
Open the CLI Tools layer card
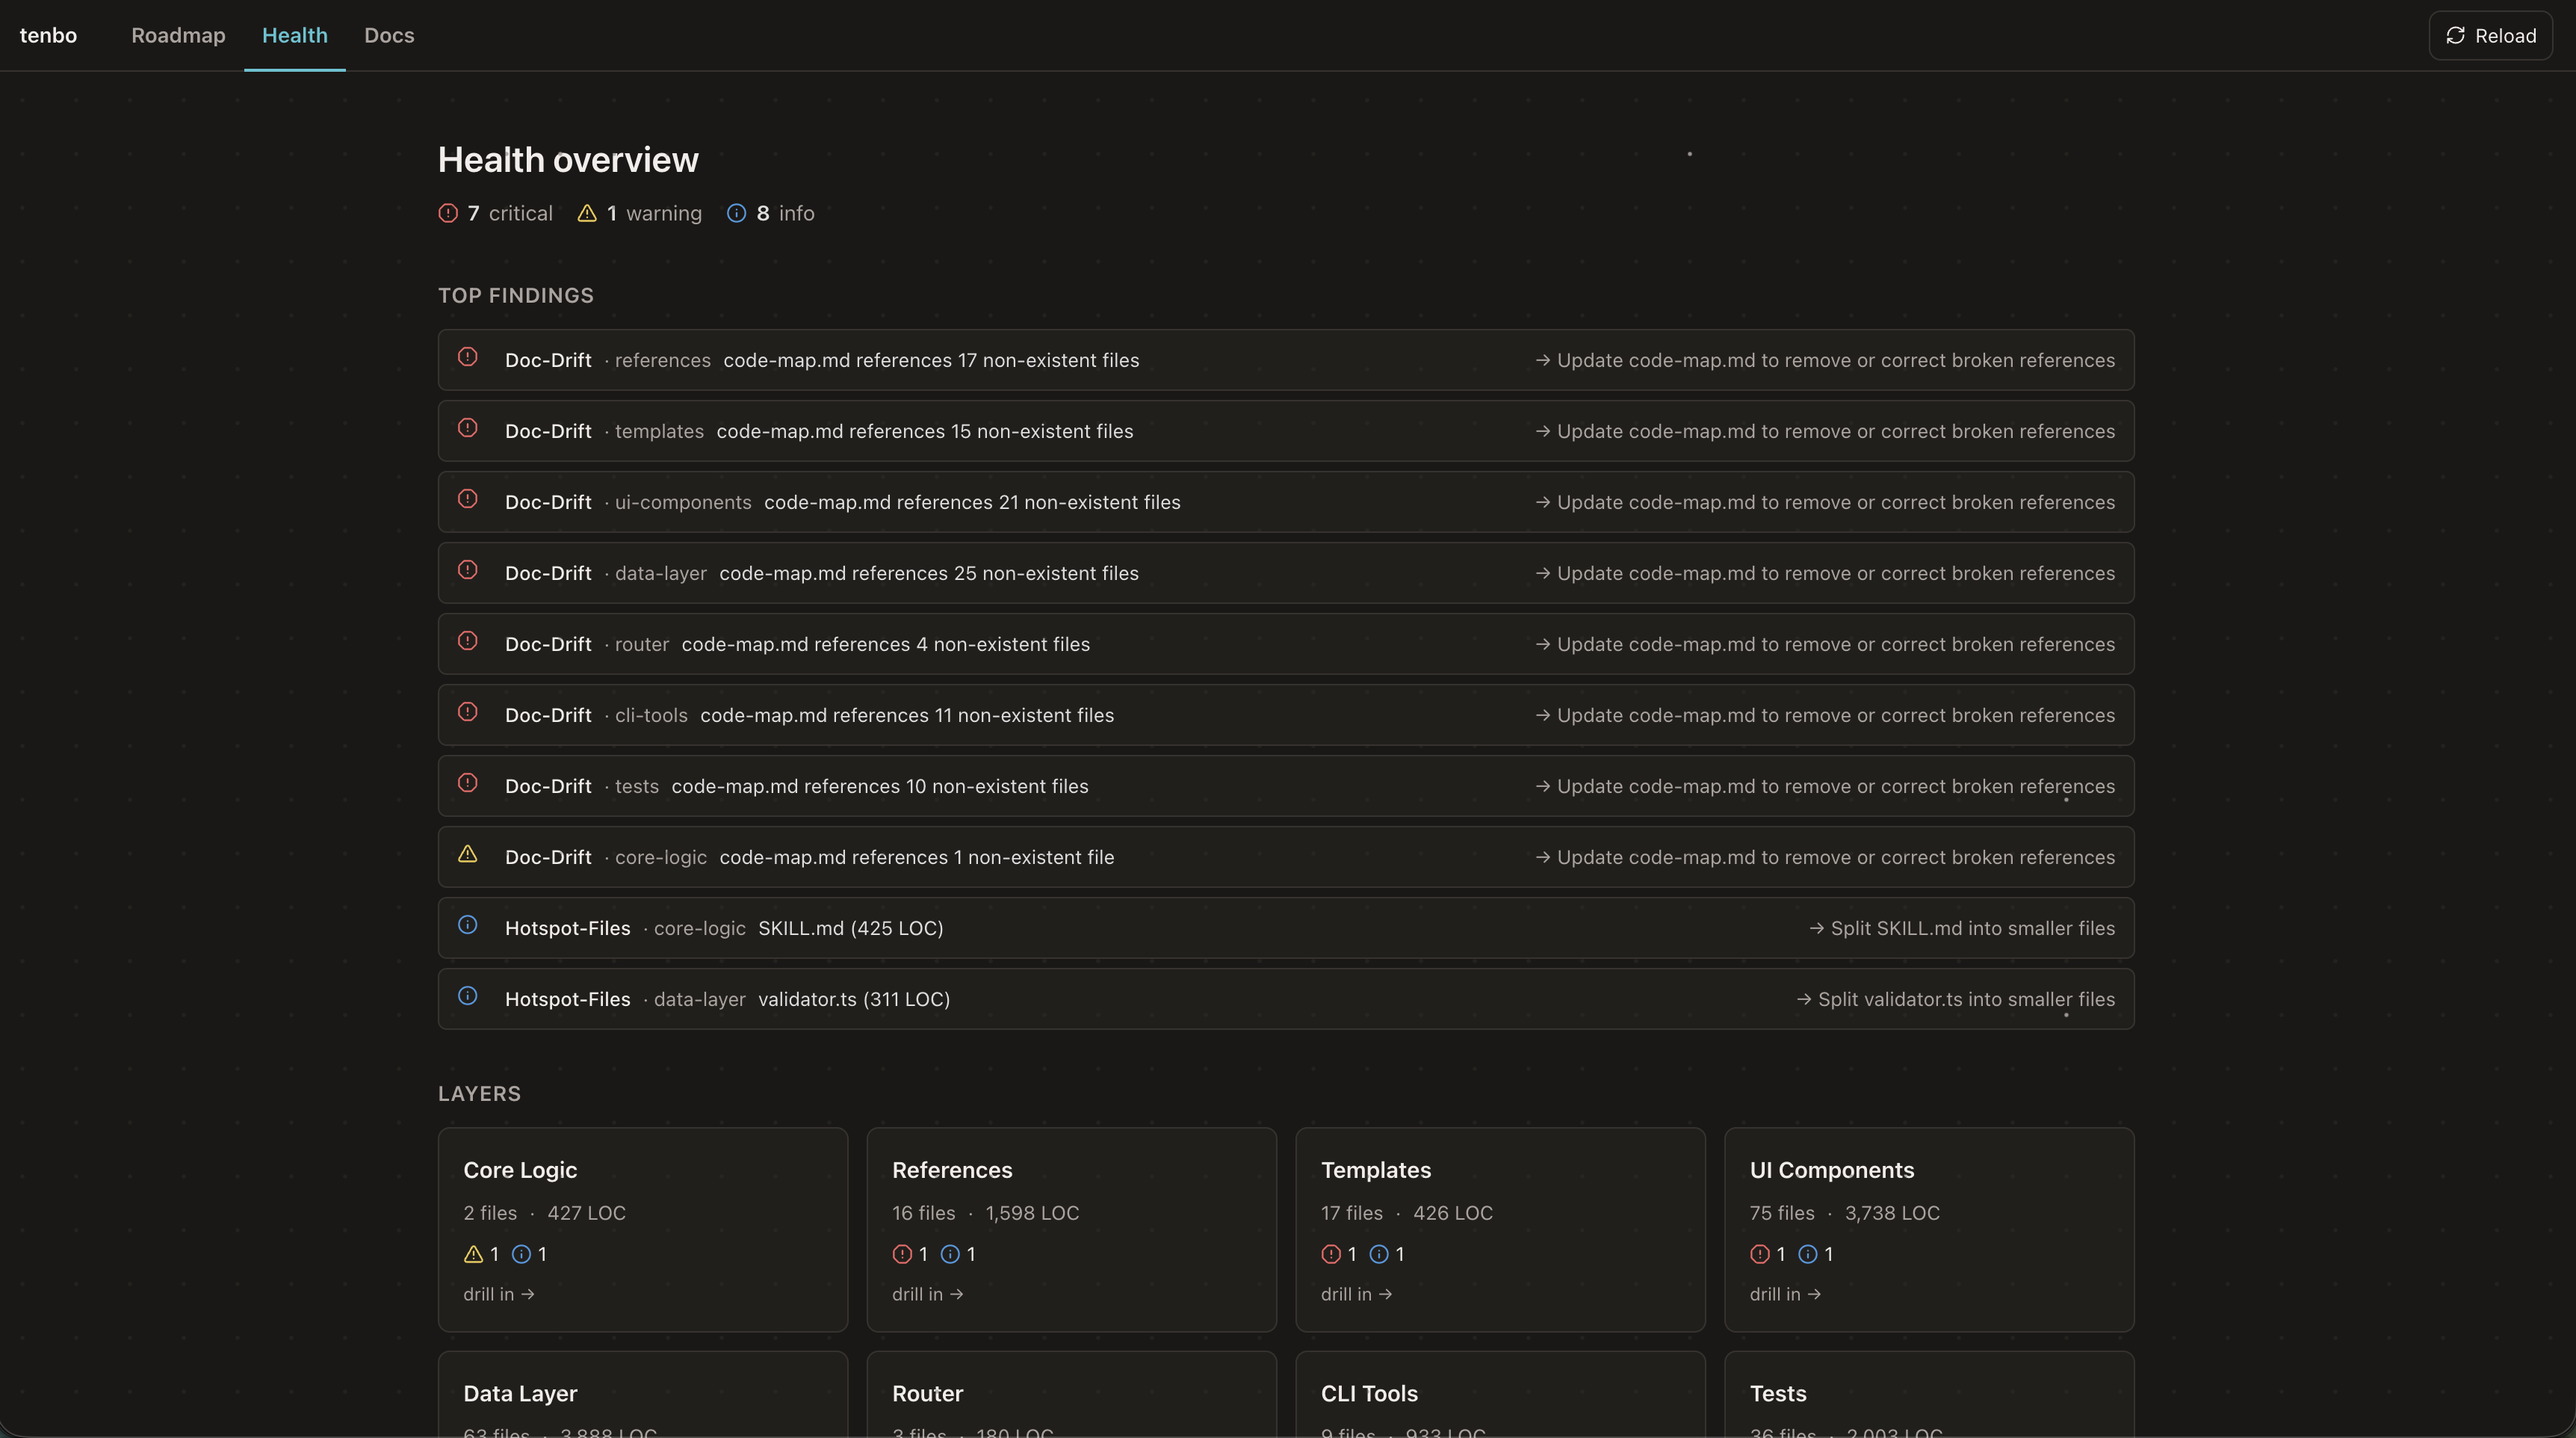click(1500, 1395)
